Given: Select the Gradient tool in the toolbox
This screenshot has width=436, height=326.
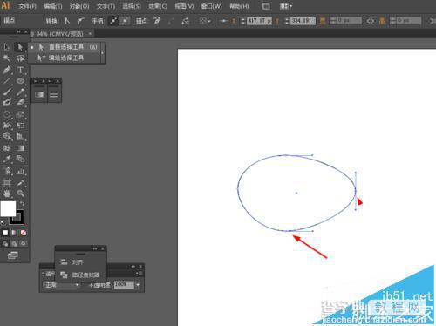Looking at the screenshot, I should pos(20,148).
